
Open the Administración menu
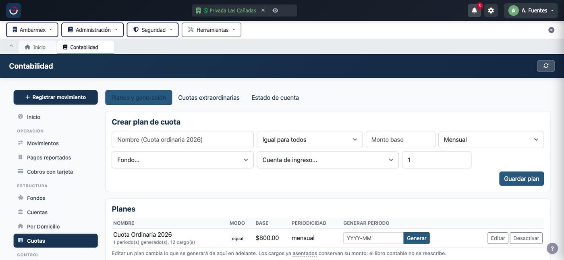93,30
